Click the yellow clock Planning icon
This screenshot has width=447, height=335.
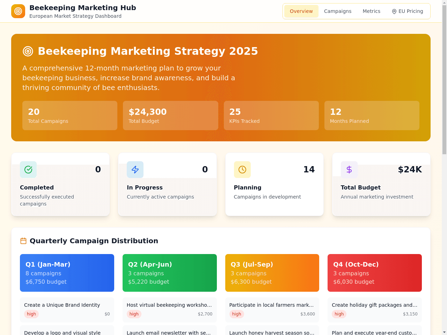[x=242, y=170]
